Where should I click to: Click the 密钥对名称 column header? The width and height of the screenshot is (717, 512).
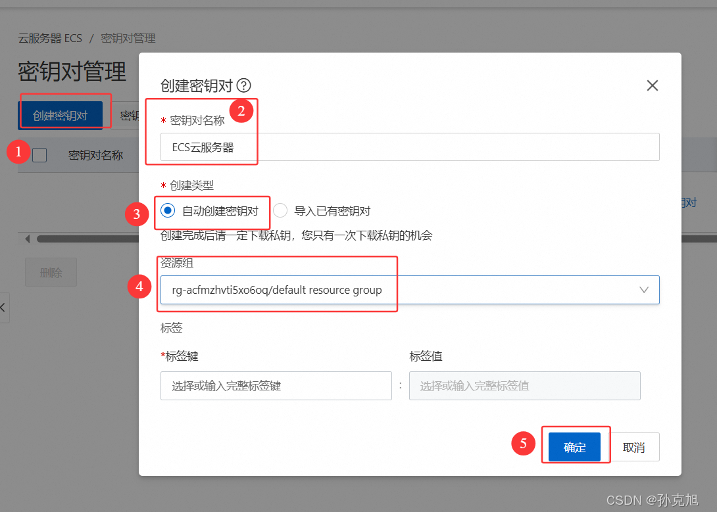point(95,155)
